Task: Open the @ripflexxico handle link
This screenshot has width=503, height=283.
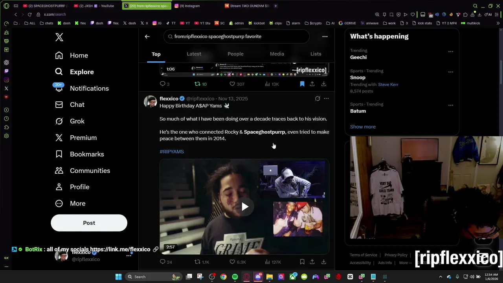Action: coord(200,99)
